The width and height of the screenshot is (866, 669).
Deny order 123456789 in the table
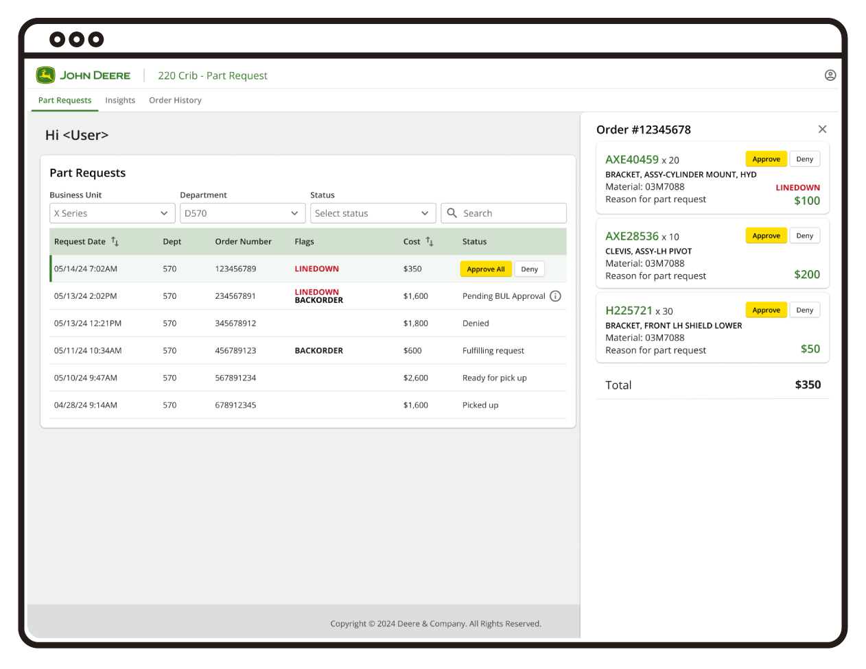(529, 269)
